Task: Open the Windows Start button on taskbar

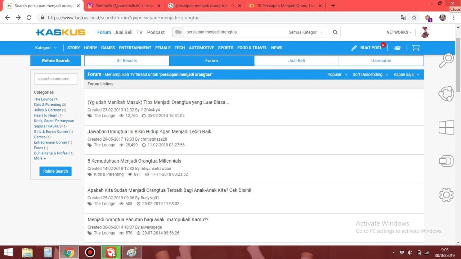Action: pos(8,253)
